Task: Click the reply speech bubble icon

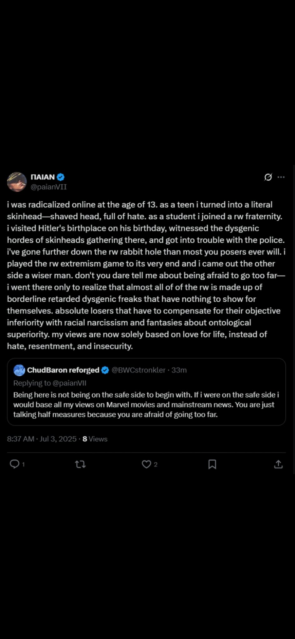Action: click(14, 464)
